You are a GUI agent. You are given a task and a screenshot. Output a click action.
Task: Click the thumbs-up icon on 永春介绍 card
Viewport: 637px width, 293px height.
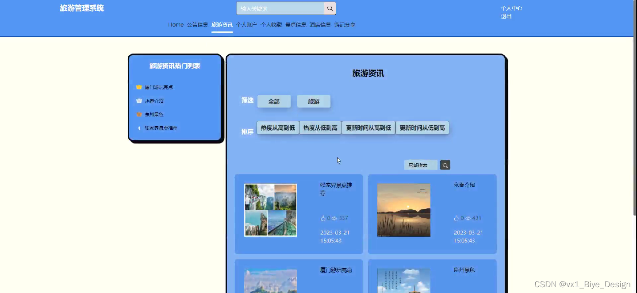click(457, 218)
